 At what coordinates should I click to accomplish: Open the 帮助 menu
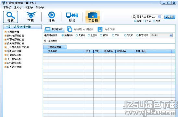click(x=40, y=7)
